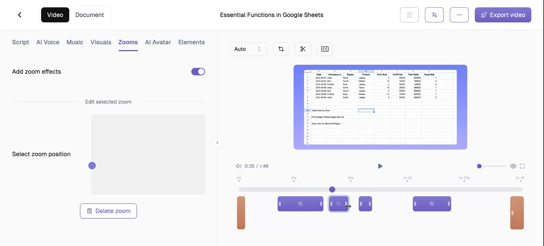Select the fourth zoom clip magnifier
544x246 pixels.
tap(432, 204)
